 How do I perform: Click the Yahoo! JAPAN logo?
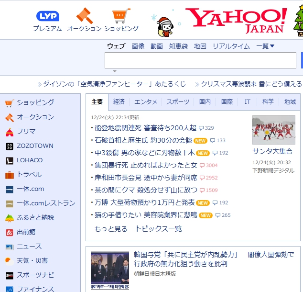click(236, 20)
